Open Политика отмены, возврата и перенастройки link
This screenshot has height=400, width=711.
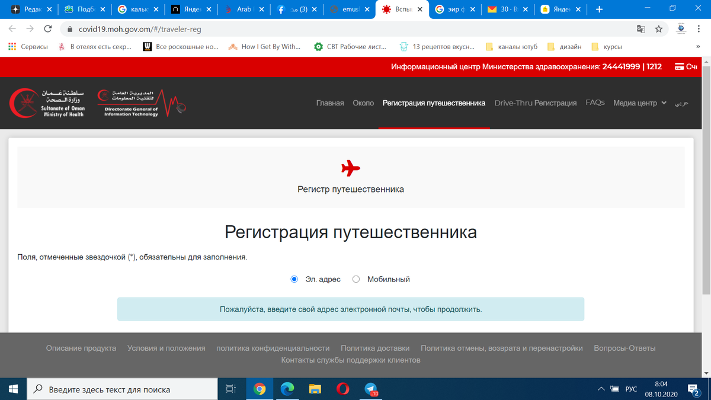(x=502, y=348)
